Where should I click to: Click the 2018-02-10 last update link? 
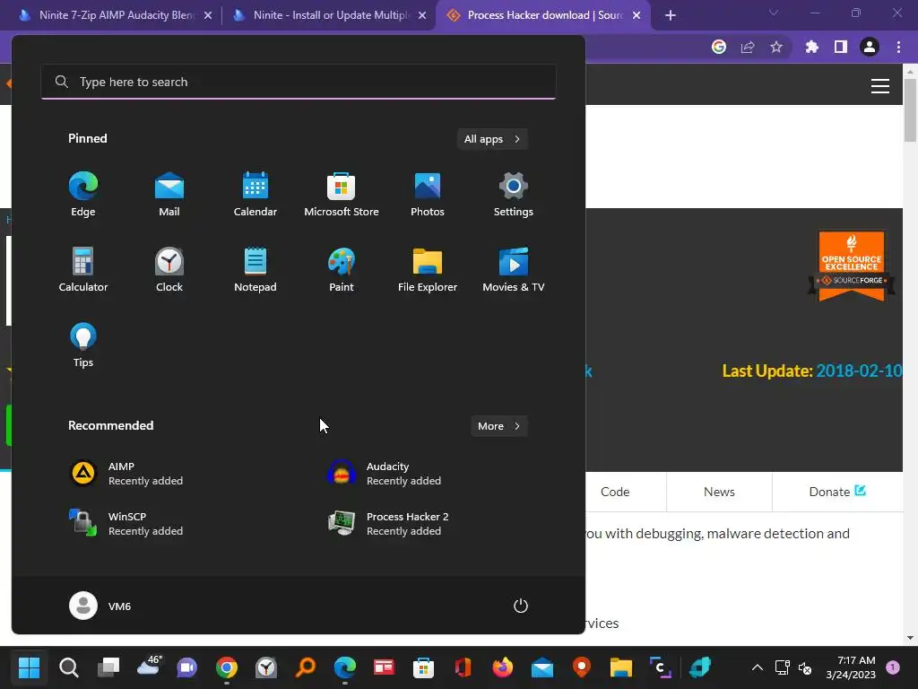tap(859, 371)
